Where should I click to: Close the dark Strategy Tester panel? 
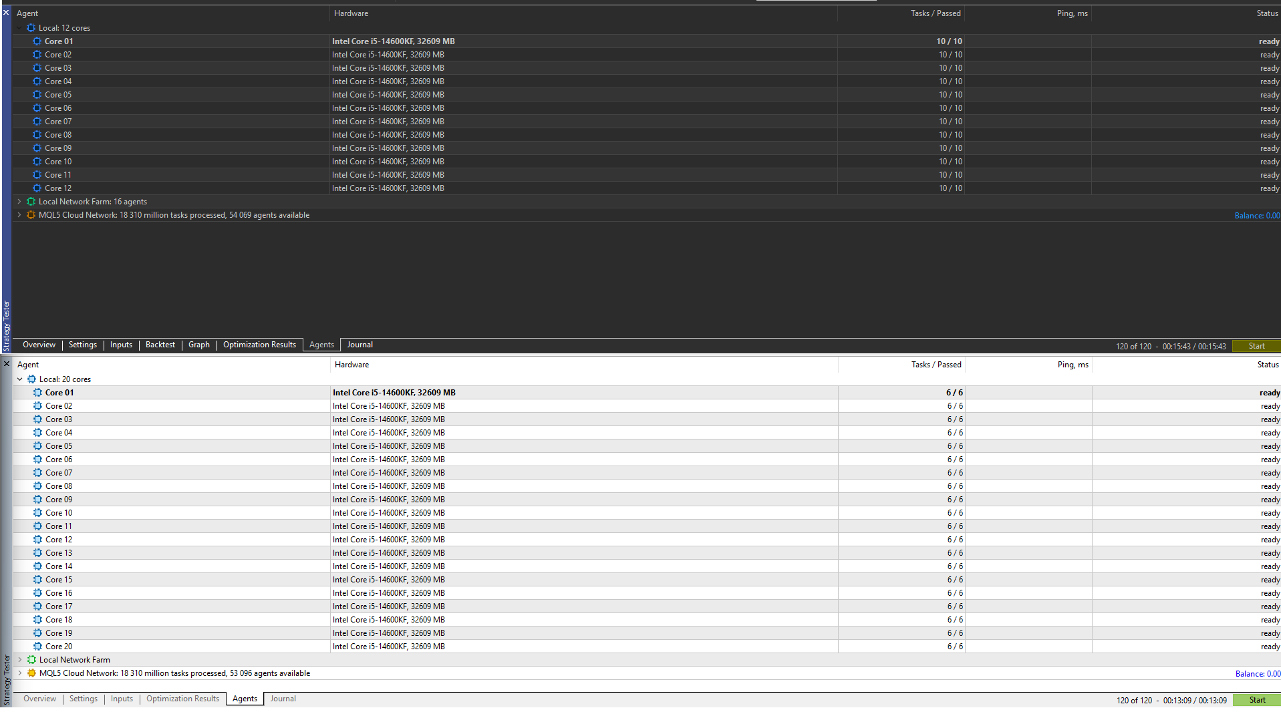point(6,13)
